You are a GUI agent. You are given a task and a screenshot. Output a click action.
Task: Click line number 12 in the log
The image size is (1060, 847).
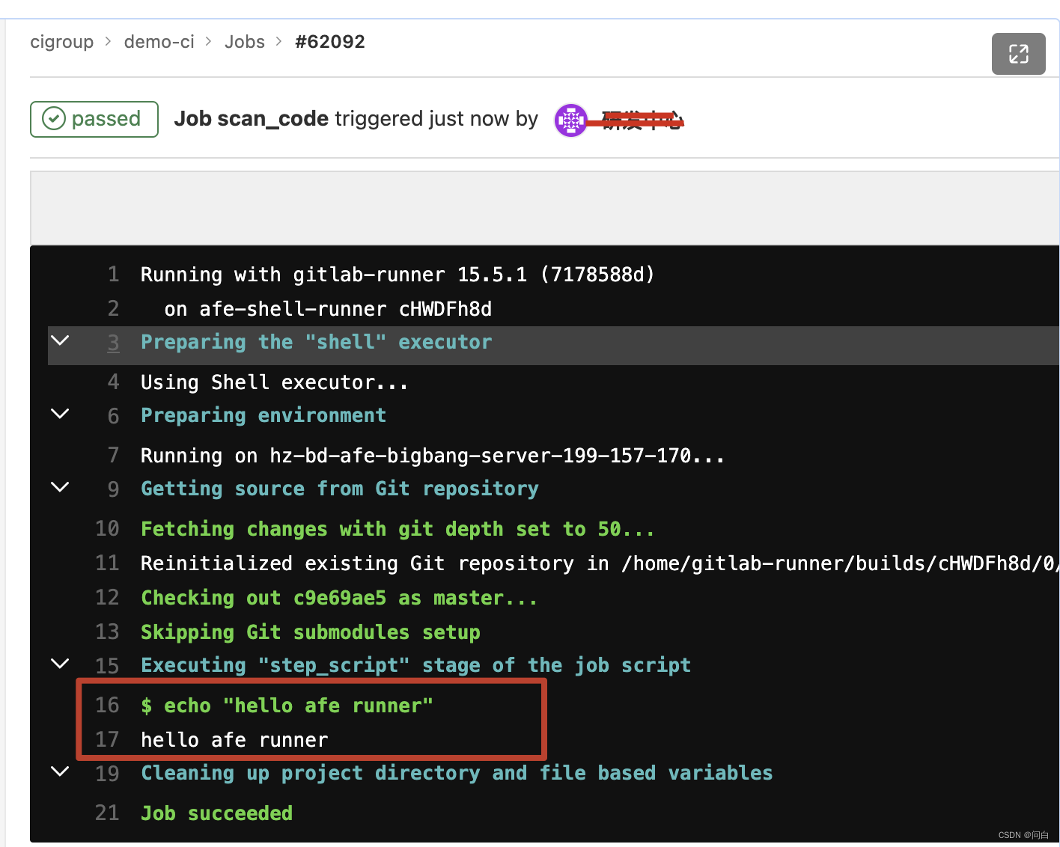107,597
